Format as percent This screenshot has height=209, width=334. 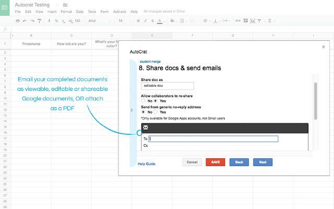point(56,21)
